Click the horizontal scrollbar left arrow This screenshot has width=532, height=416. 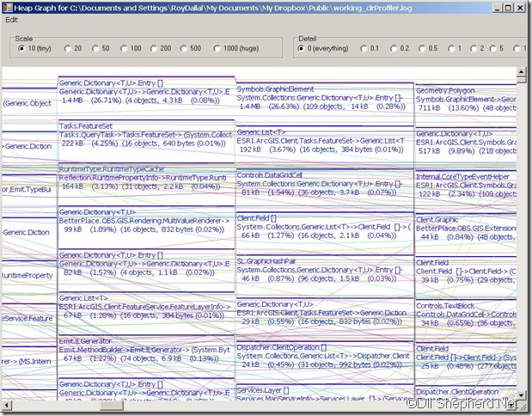click(x=7, y=405)
